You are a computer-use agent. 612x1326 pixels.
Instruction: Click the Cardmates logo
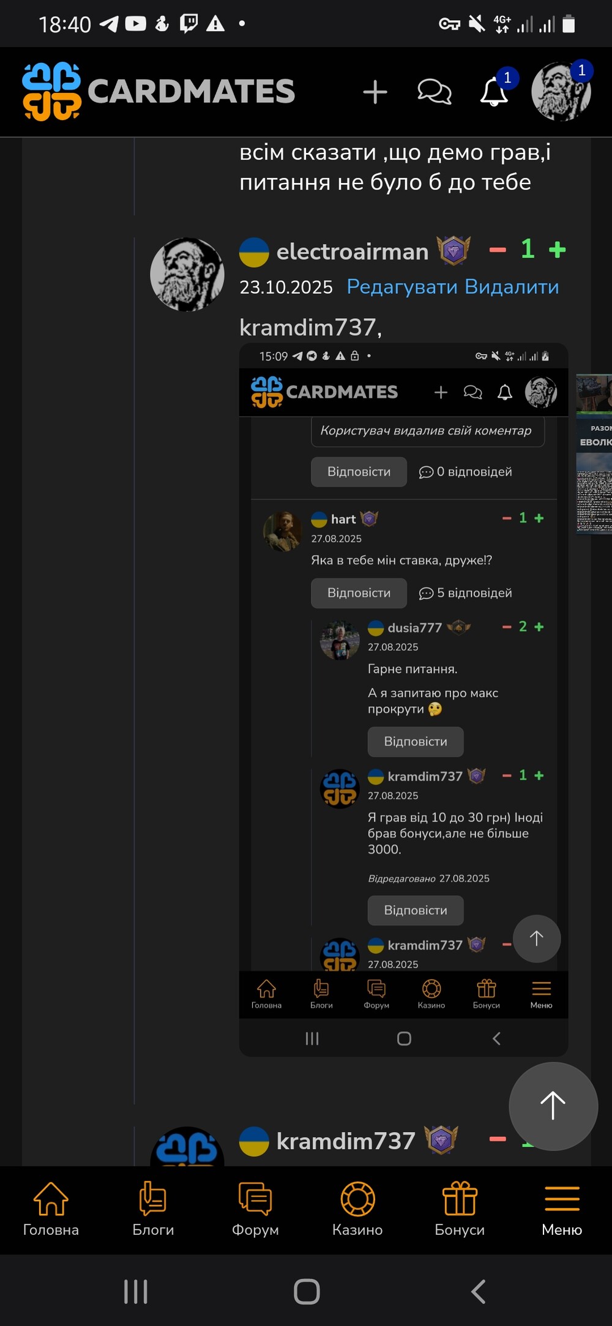point(159,92)
